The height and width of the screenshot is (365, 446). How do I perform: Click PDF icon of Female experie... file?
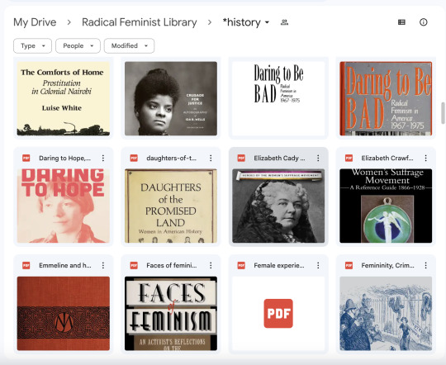(x=241, y=265)
